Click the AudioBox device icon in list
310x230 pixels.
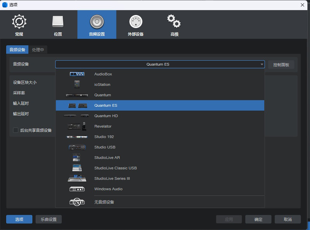click(x=77, y=74)
